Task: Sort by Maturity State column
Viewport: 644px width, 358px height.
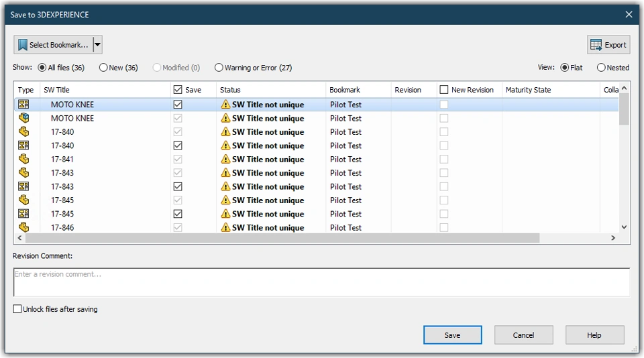Action: [551, 90]
